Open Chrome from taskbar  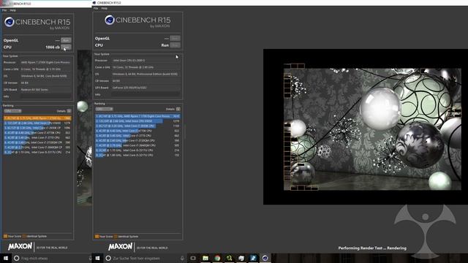(x=217, y=258)
